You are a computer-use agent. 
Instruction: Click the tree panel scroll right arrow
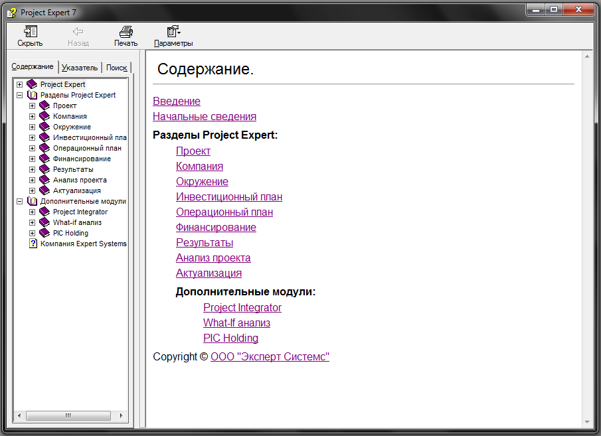[x=121, y=415]
